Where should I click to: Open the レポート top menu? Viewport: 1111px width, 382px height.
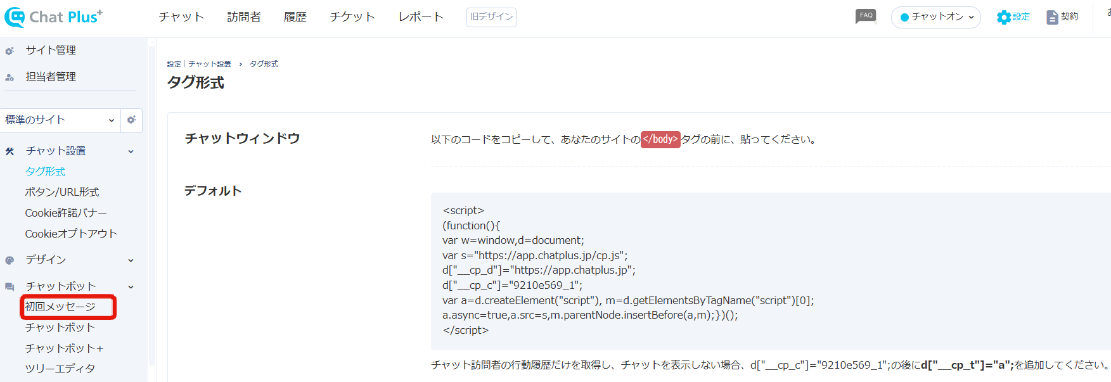pyautogui.click(x=421, y=17)
